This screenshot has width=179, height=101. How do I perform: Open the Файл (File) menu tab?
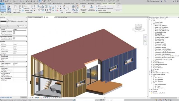pyautogui.click(x=2, y=4)
